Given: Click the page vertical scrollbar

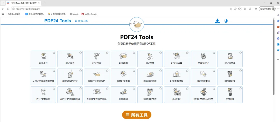Looking at the screenshot, I should [x=274, y=57].
